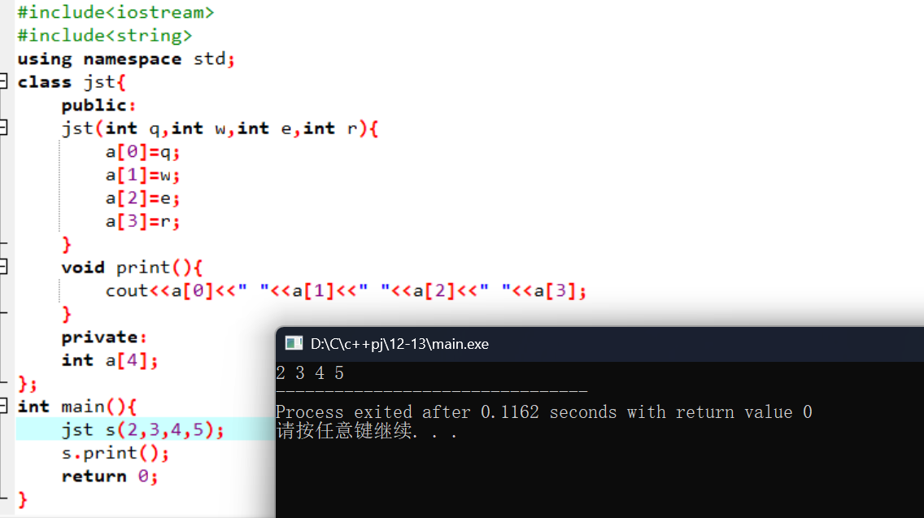Collapse the jst constructor fold marker

(x=3, y=128)
